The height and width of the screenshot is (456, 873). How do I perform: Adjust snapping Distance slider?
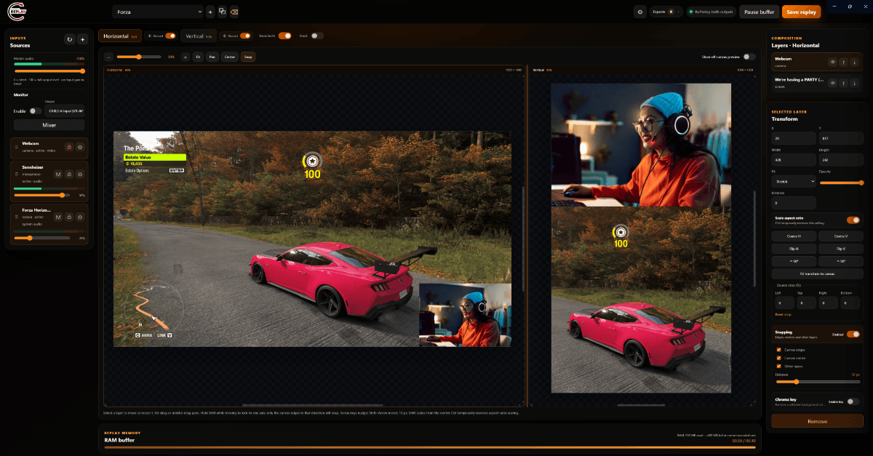point(818,381)
